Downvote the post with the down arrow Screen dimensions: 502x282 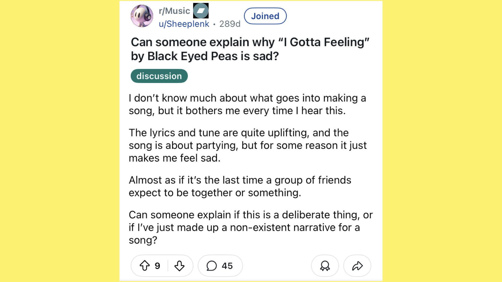click(x=179, y=266)
